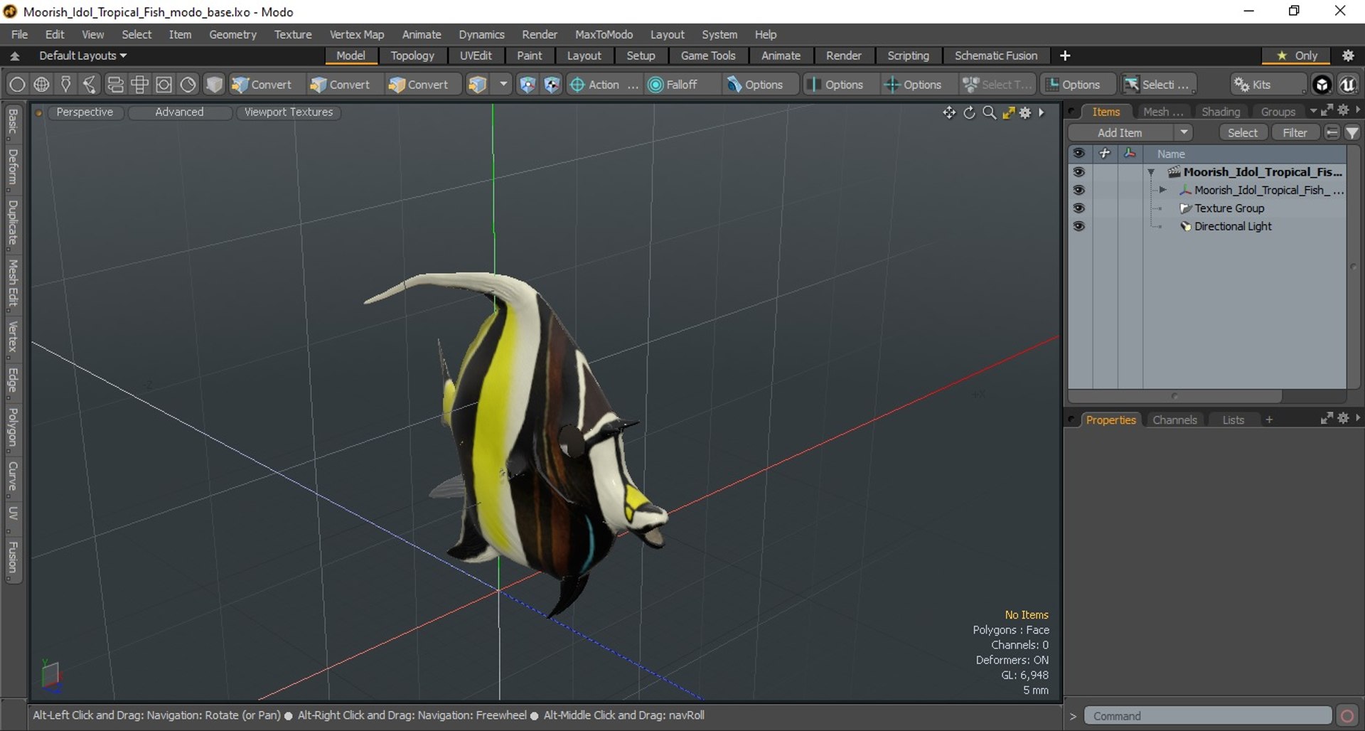The height and width of the screenshot is (731, 1365).
Task: Maximize the viewport with the orange arrows icon
Action: [1008, 112]
